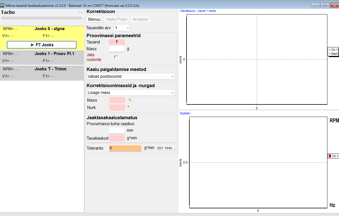The image size is (339, 216).
Task: Click the Vibratsioon - kanal 1 mm/s title
Action: tap(198, 11)
